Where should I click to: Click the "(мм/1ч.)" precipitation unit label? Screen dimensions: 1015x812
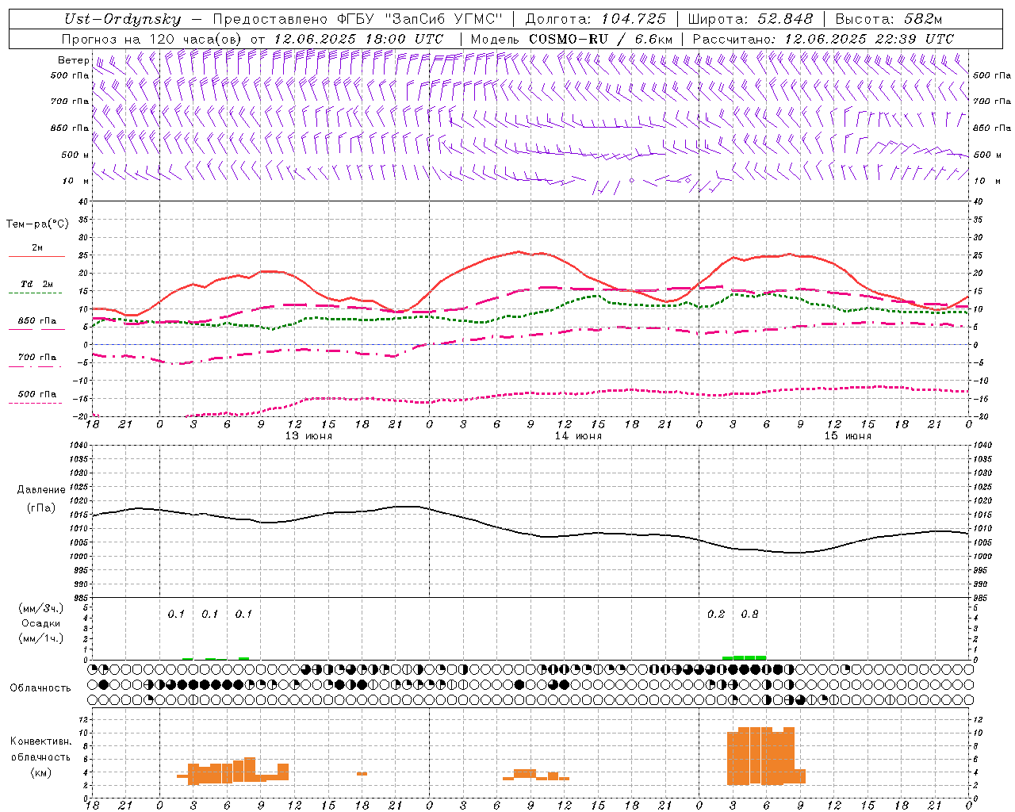pyautogui.click(x=41, y=638)
